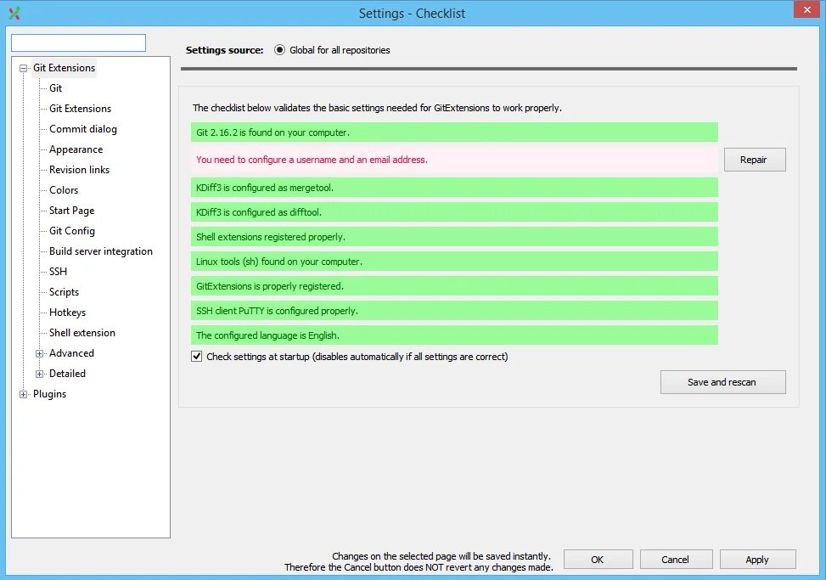Screen dimensions: 826x580
Task: Open the Git Config settings page
Action: [71, 231]
